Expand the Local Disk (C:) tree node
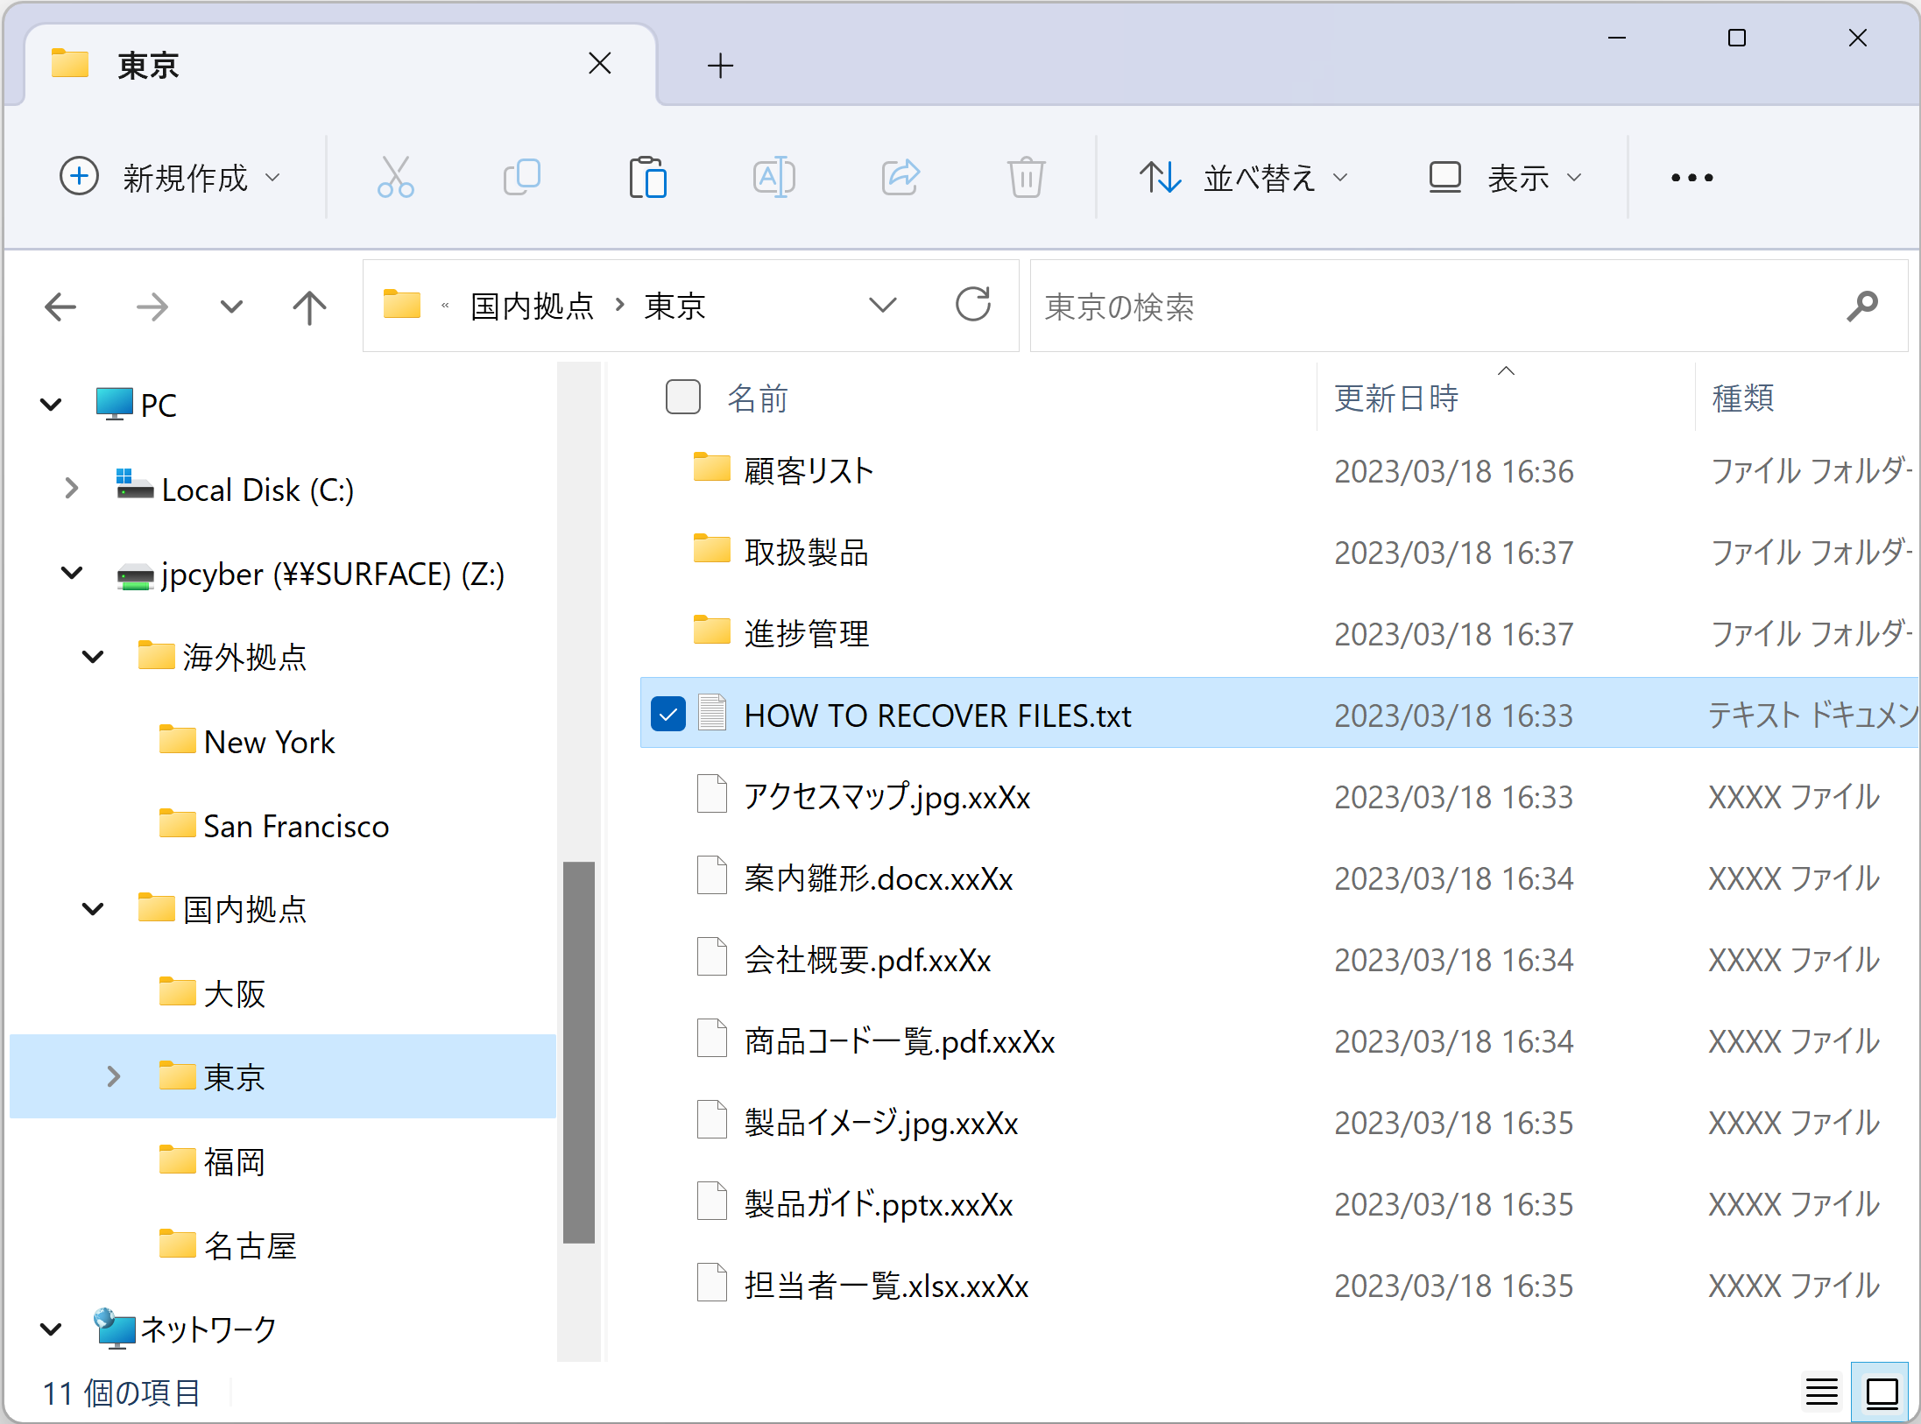 click(72, 489)
